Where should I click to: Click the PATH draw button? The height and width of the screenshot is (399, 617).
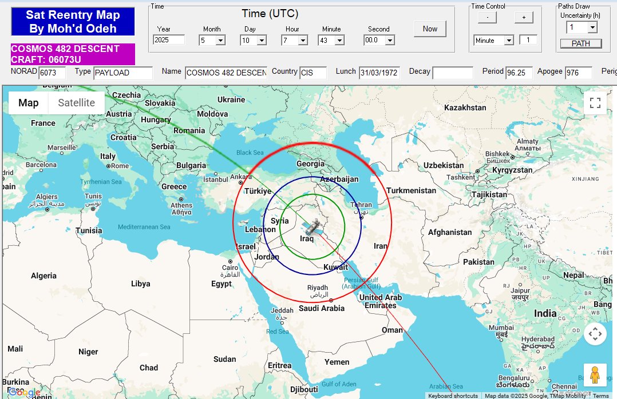580,43
